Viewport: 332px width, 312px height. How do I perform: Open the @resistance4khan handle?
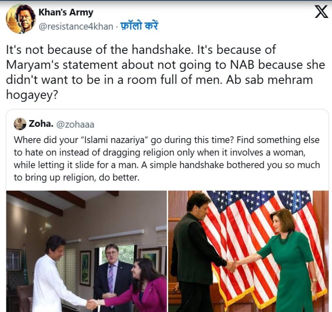click(x=76, y=26)
